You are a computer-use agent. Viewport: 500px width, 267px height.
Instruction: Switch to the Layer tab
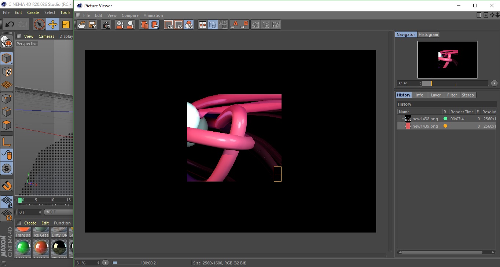tap(435, 95)
